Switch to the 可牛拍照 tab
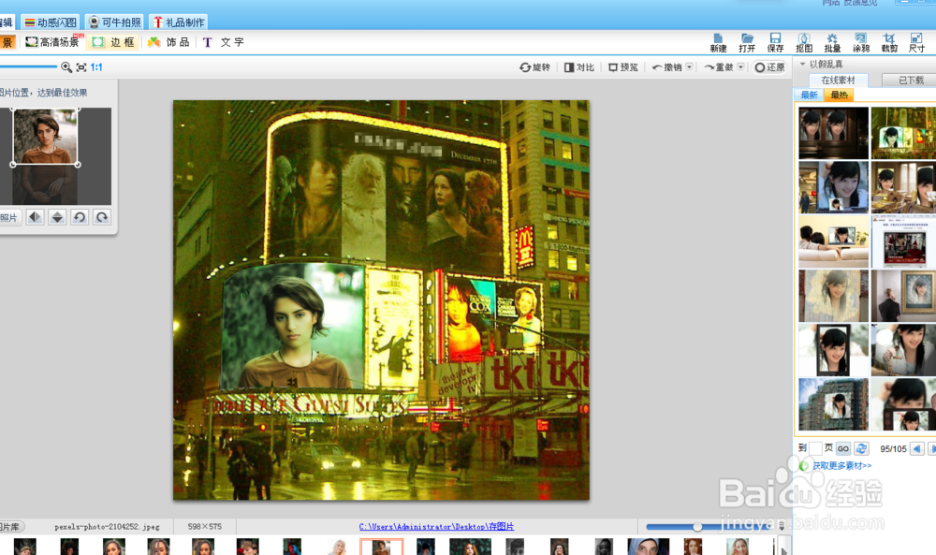The width and height of the screenshot is (936, 555). pyautogui.click(x=114, y=22)
